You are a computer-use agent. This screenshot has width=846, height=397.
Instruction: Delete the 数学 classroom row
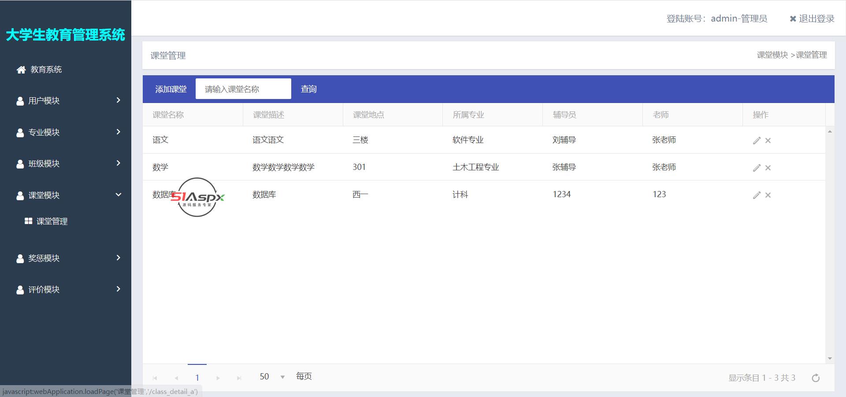coord(768,168)
